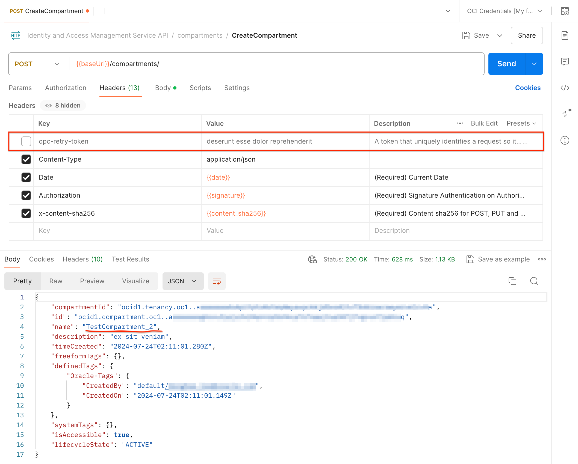Expand Send button options arrow
Viewport: 578px width, 464px height.
pos(534,64)
